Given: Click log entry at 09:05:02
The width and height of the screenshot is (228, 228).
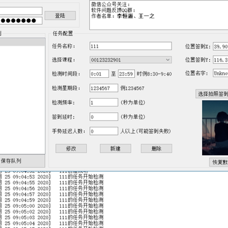Looking at the screenshot, I should coord(52,212).
